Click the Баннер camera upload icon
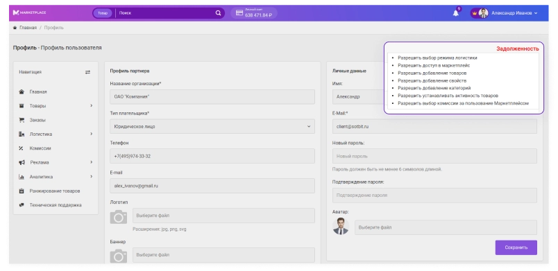 point(119,256)
